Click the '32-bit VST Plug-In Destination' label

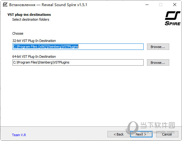(x=34, y=41)
